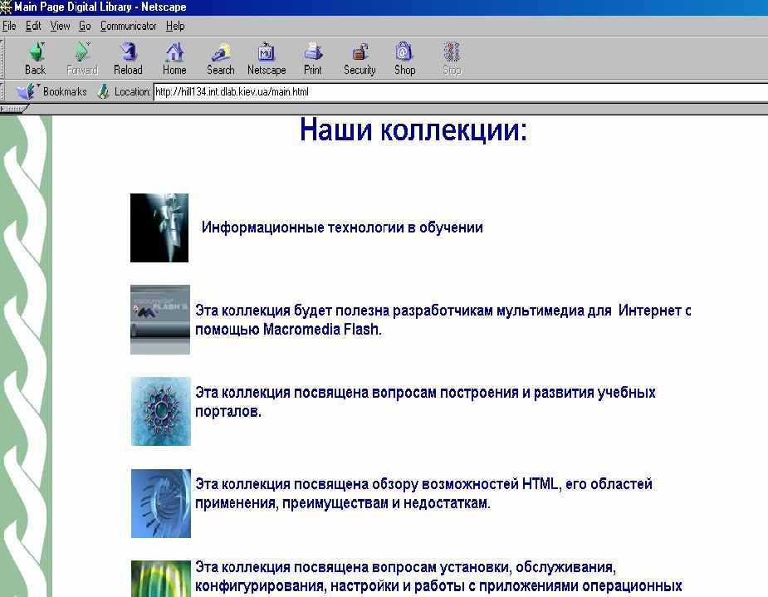The height and width of the screenshot is (597, 768).
Task: Click the Location URL field
Action: pyautogui.click(x=461, y=91)
